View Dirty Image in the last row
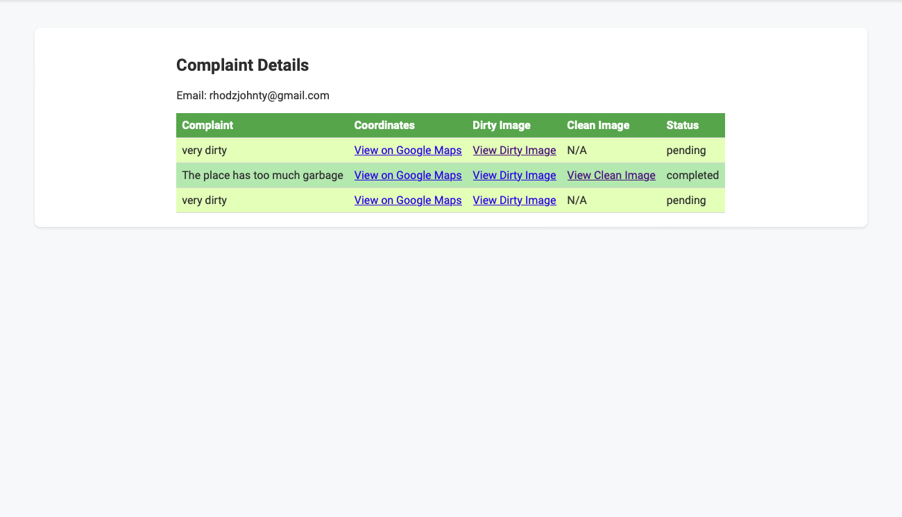This screenshot has width=902, height=517. click(514, 200)
